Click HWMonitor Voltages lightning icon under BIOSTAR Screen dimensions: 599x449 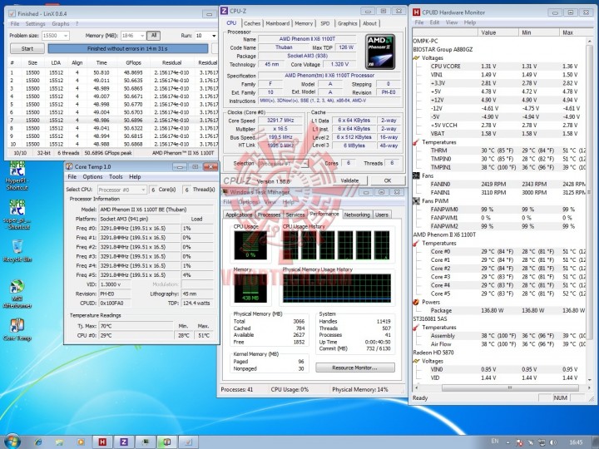point(417,58)
